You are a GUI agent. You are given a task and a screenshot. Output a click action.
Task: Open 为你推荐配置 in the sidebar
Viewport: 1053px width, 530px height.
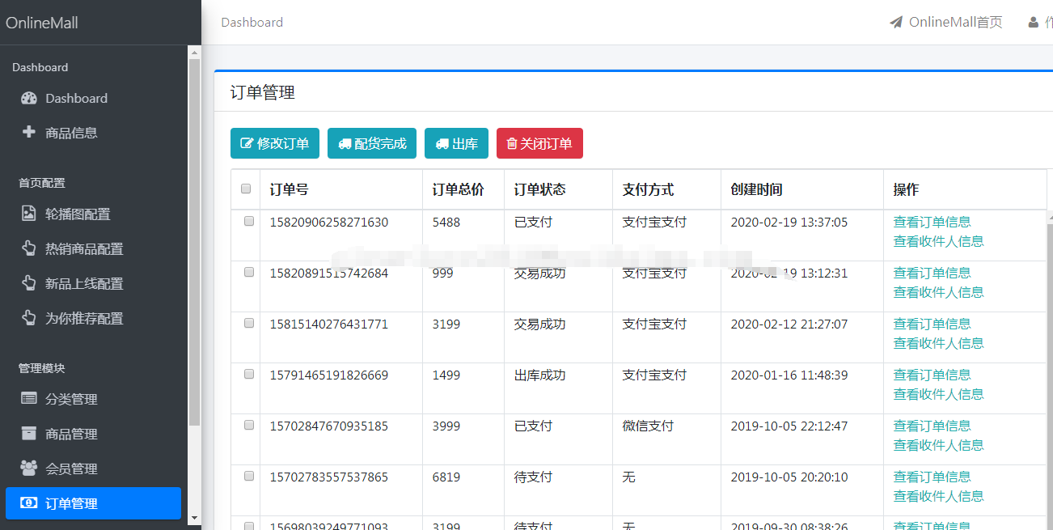(x=93, y=318)
